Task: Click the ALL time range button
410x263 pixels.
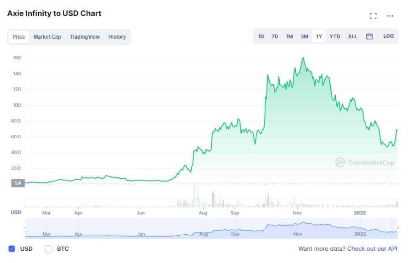Action: point(353,36)
